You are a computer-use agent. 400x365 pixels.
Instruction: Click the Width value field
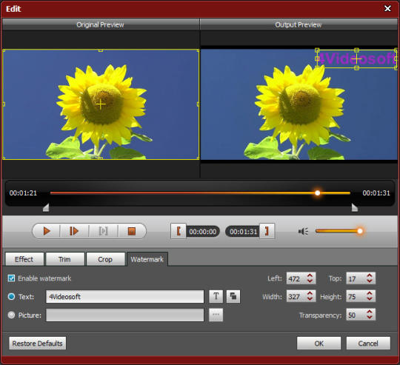(296, 296)
